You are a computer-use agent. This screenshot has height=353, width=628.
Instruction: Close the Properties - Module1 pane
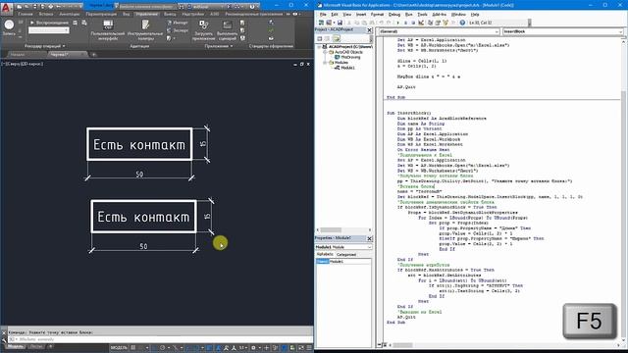[369, 238]
